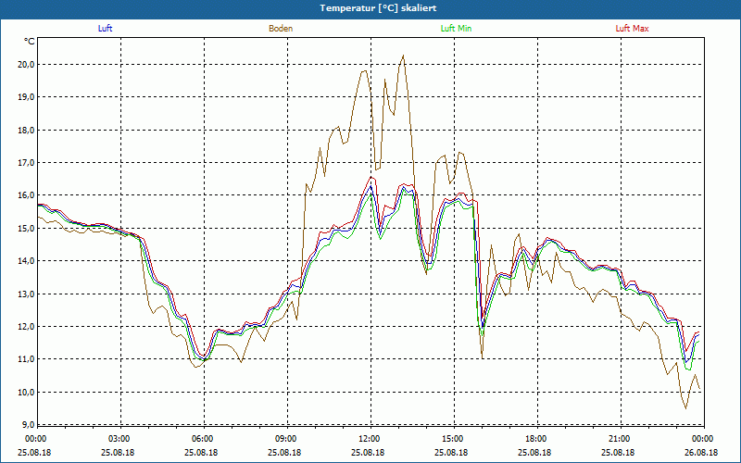This screenshot has height=463, width=741.
Task: Click the Boden curve peak near 13:00
Action: click(x=403, y=56)
